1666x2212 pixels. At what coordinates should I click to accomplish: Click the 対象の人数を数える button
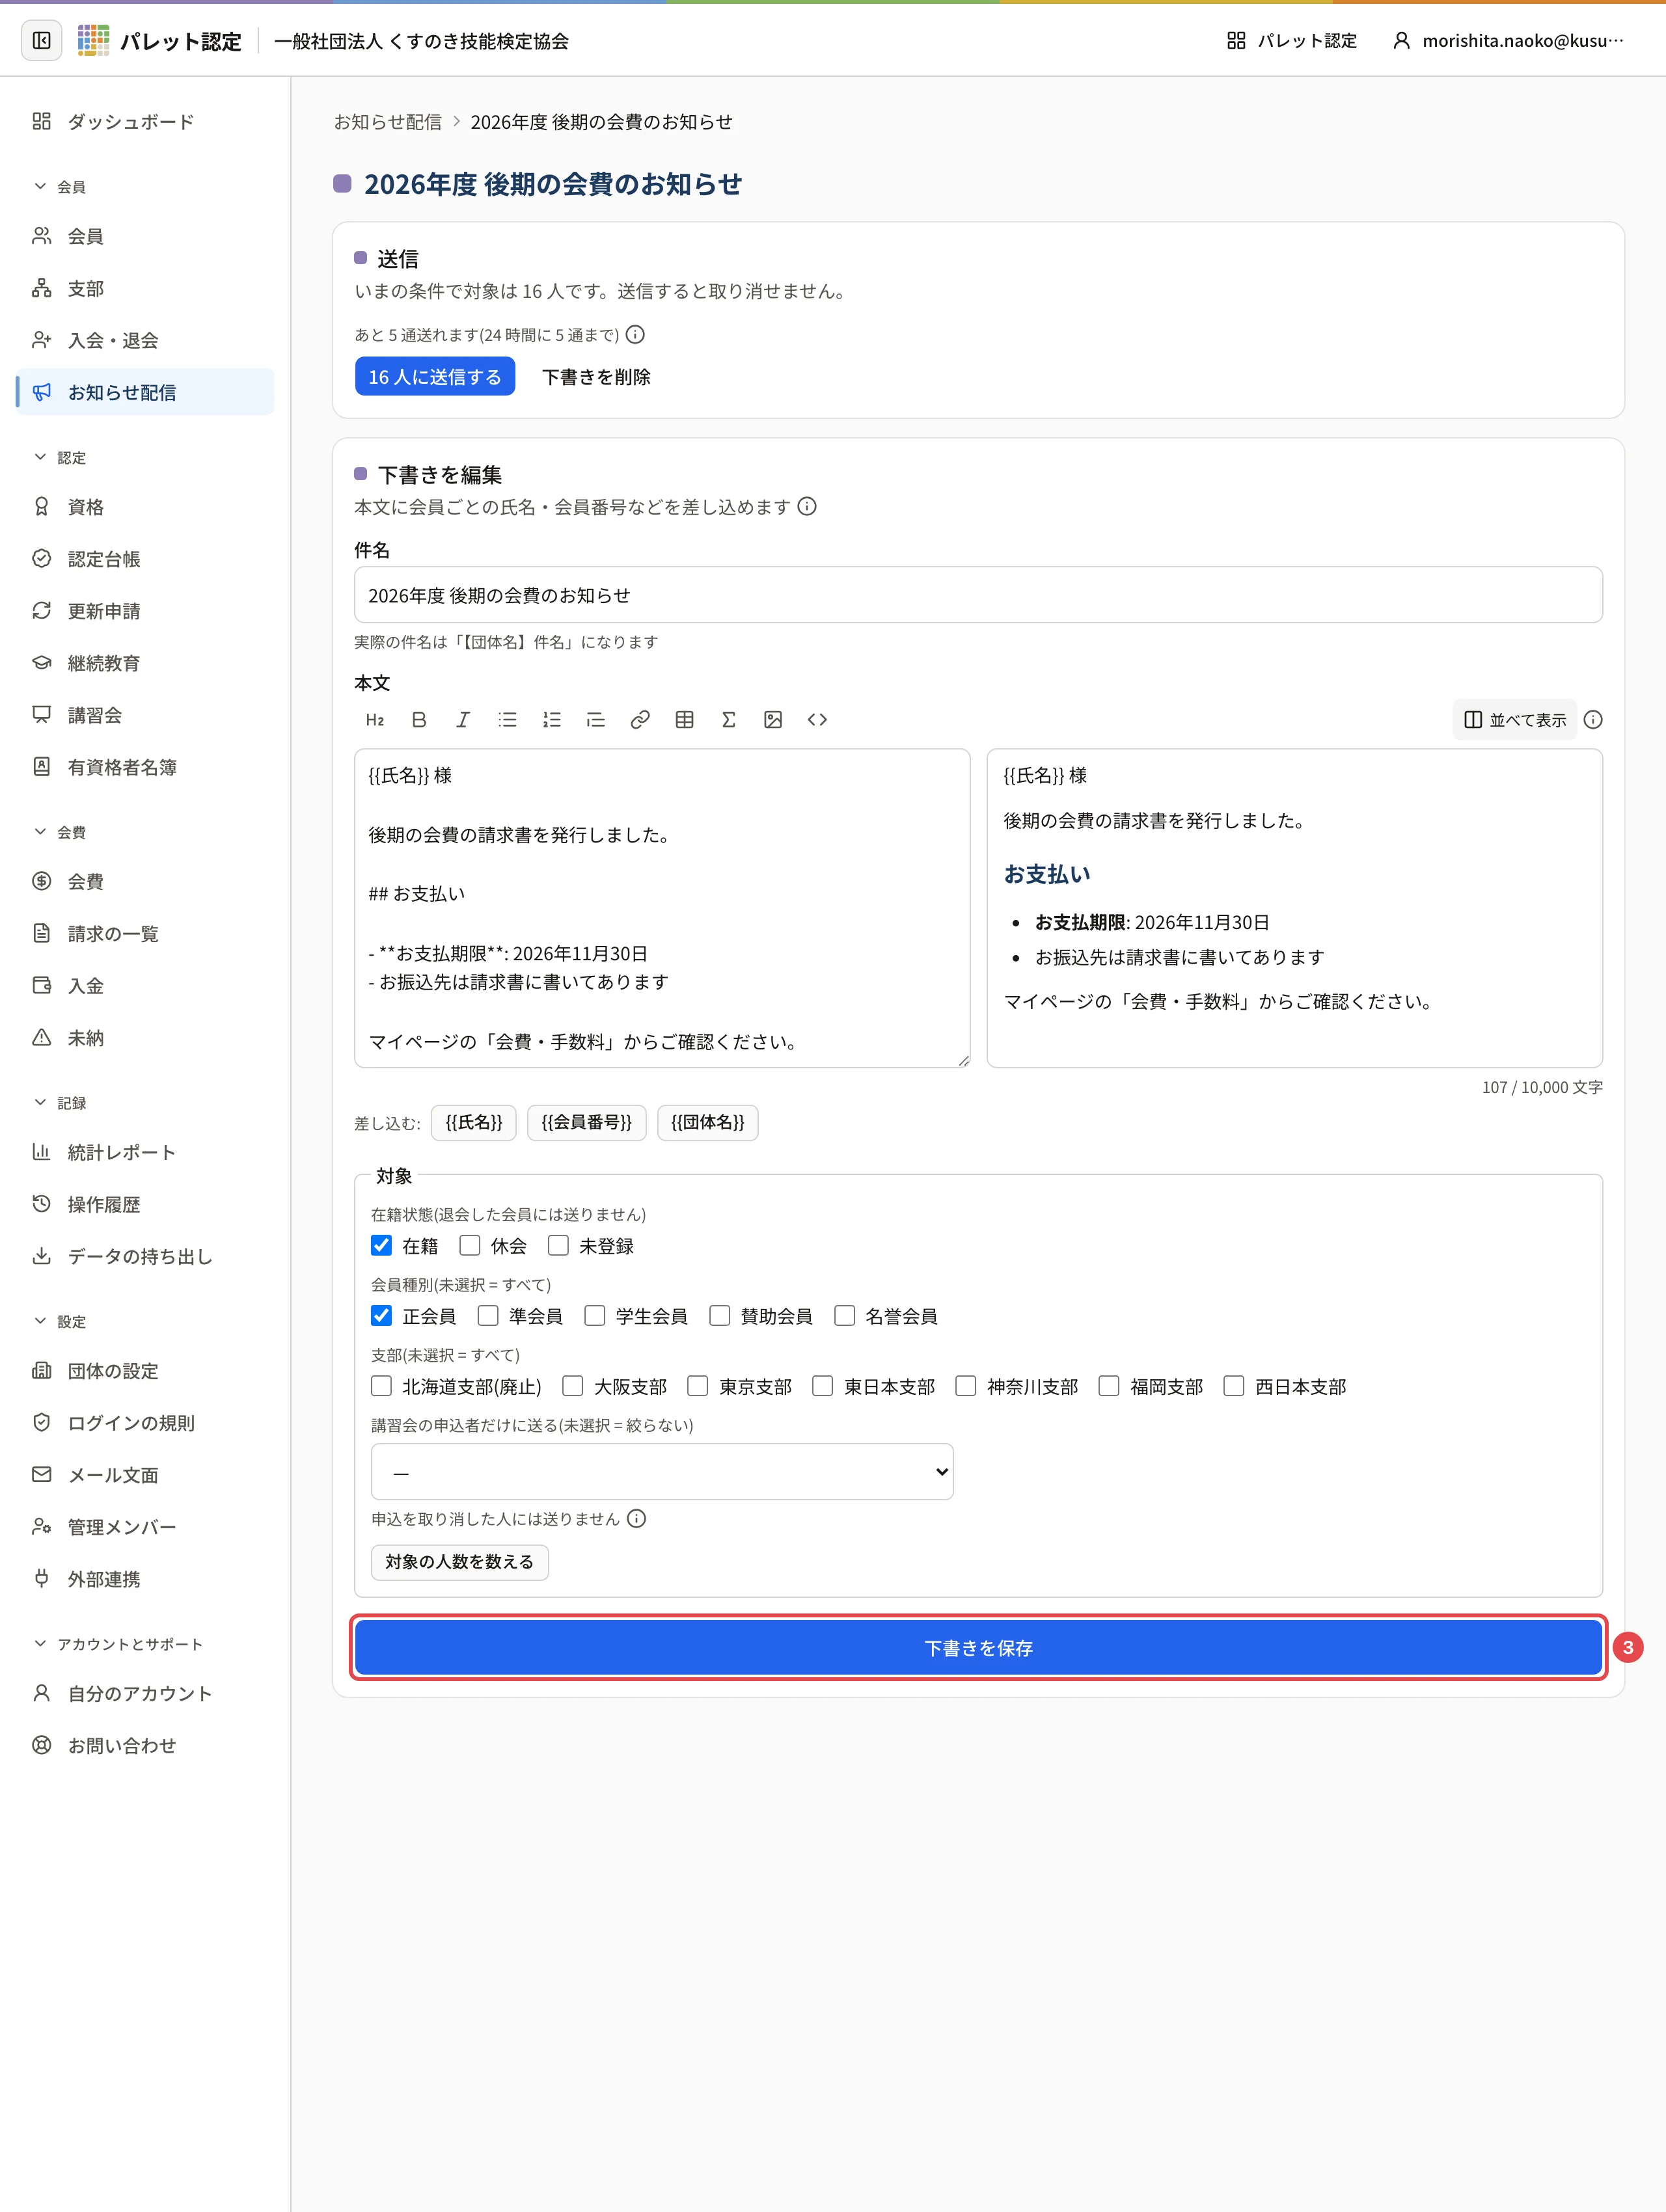[x=460, y=1562]
